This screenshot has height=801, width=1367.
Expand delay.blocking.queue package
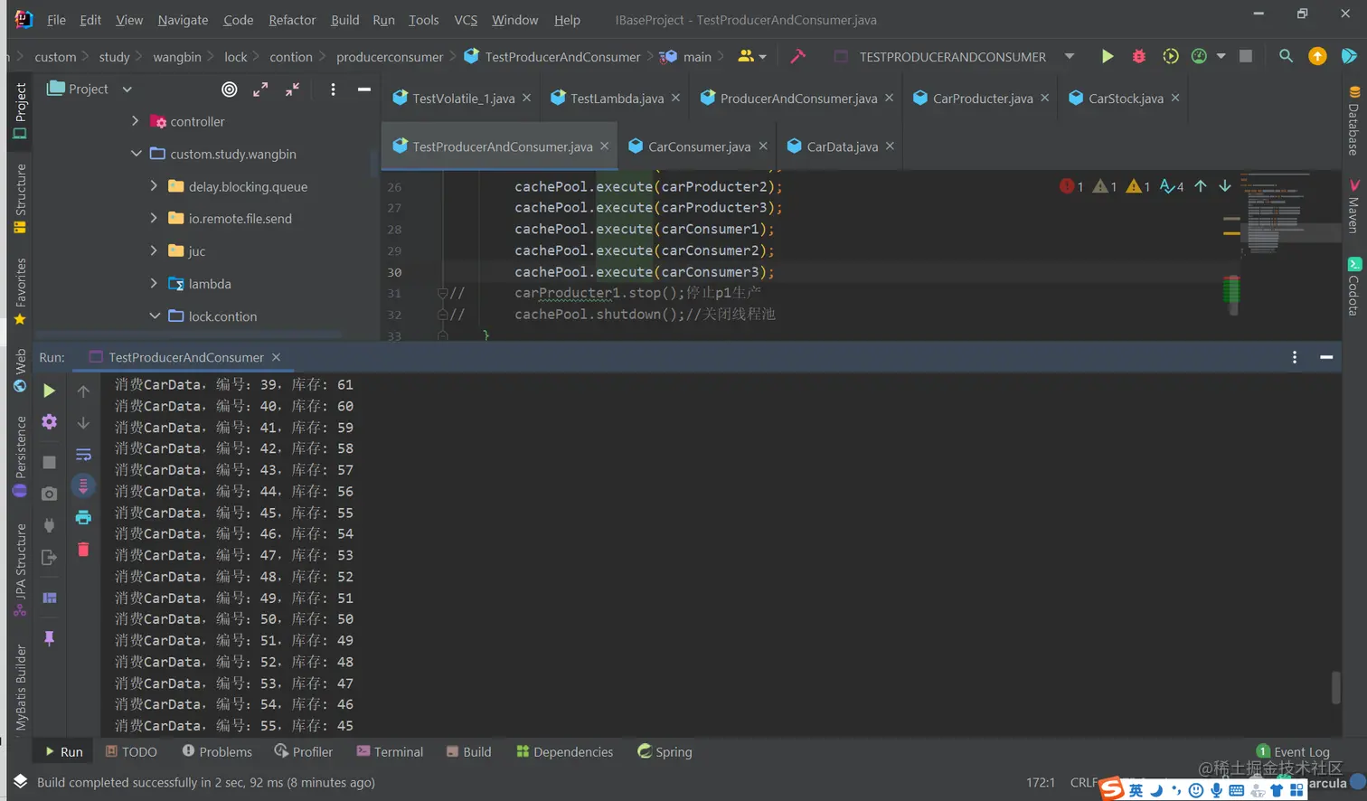pyautogui.click(x=154, y=186)
